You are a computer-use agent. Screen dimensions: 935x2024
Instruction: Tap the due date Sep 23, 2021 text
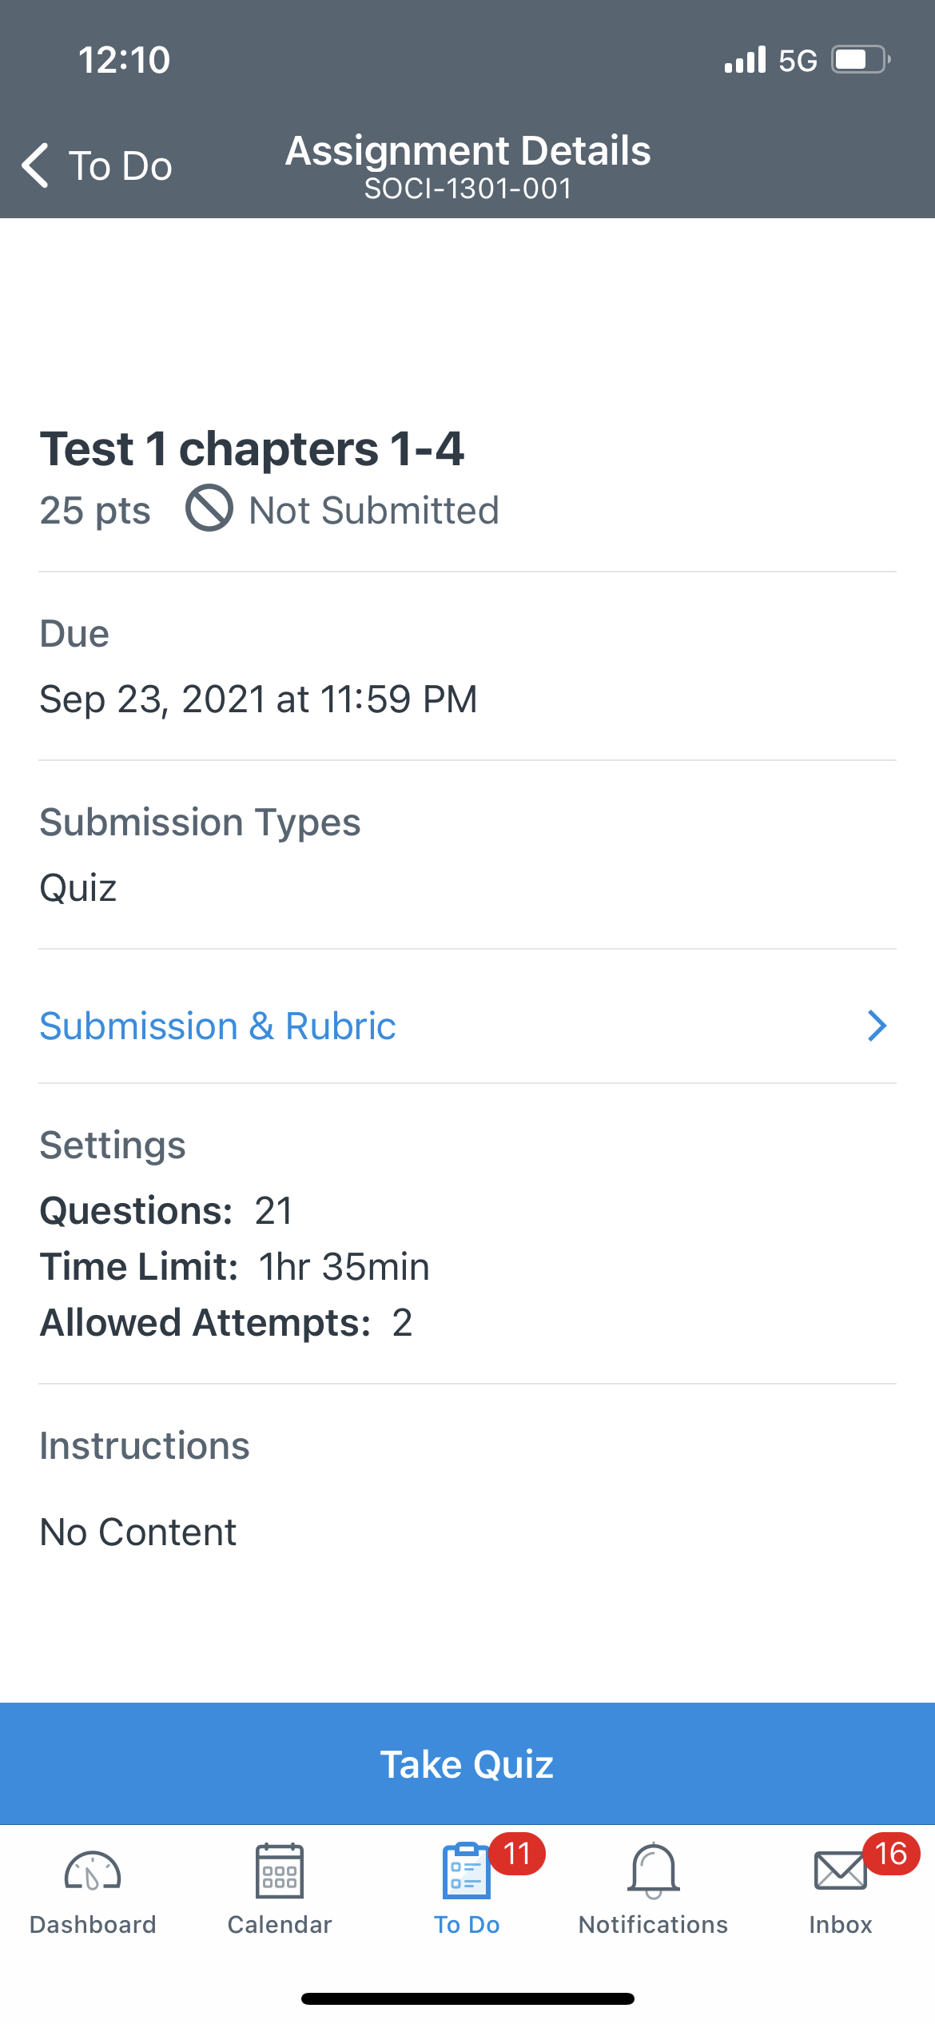258,699
